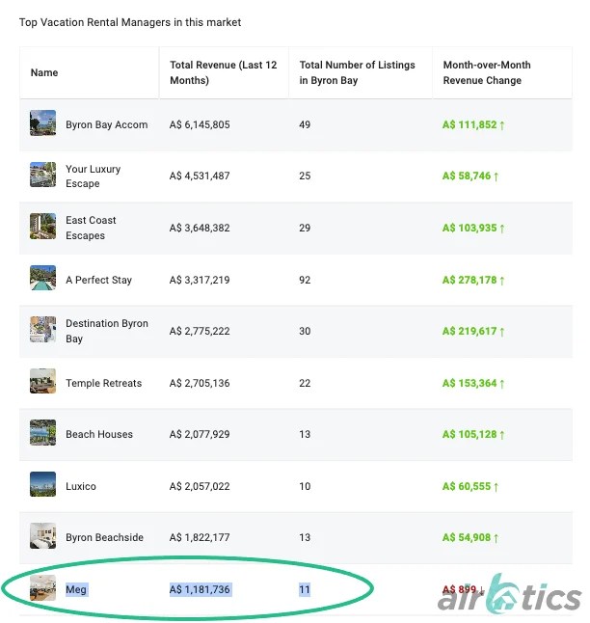Click revenue change A$ 153,364
The height and width of the screenshot is (623, 590).
[x=473, y=383]
